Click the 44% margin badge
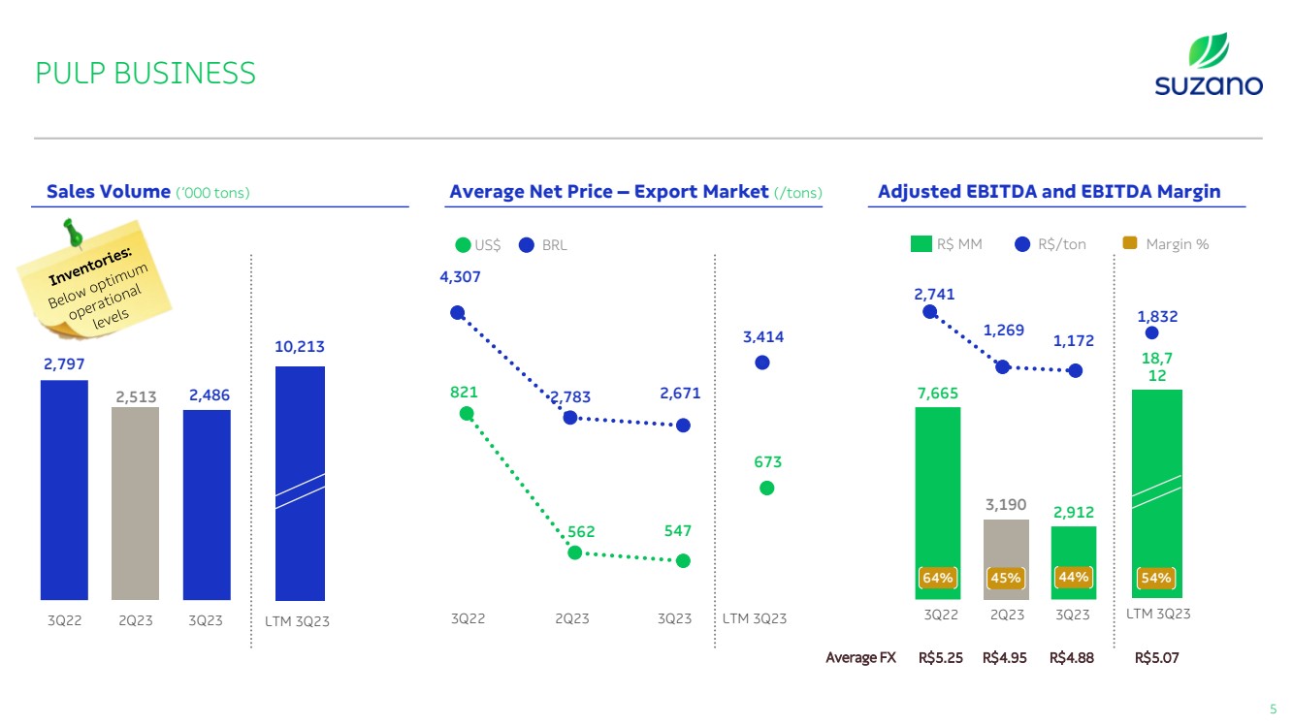 point(1075,577)
